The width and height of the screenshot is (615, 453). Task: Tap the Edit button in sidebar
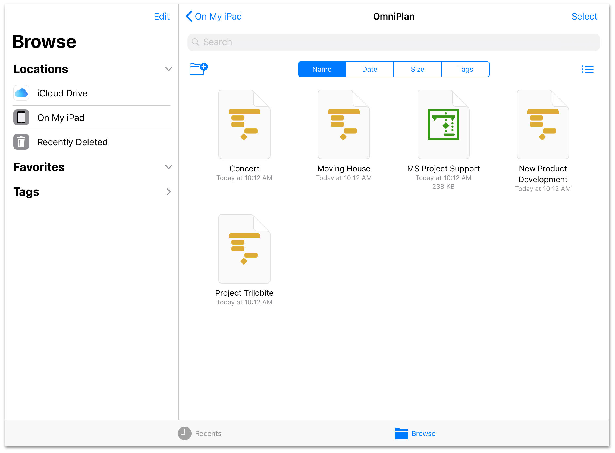[162, 17]
